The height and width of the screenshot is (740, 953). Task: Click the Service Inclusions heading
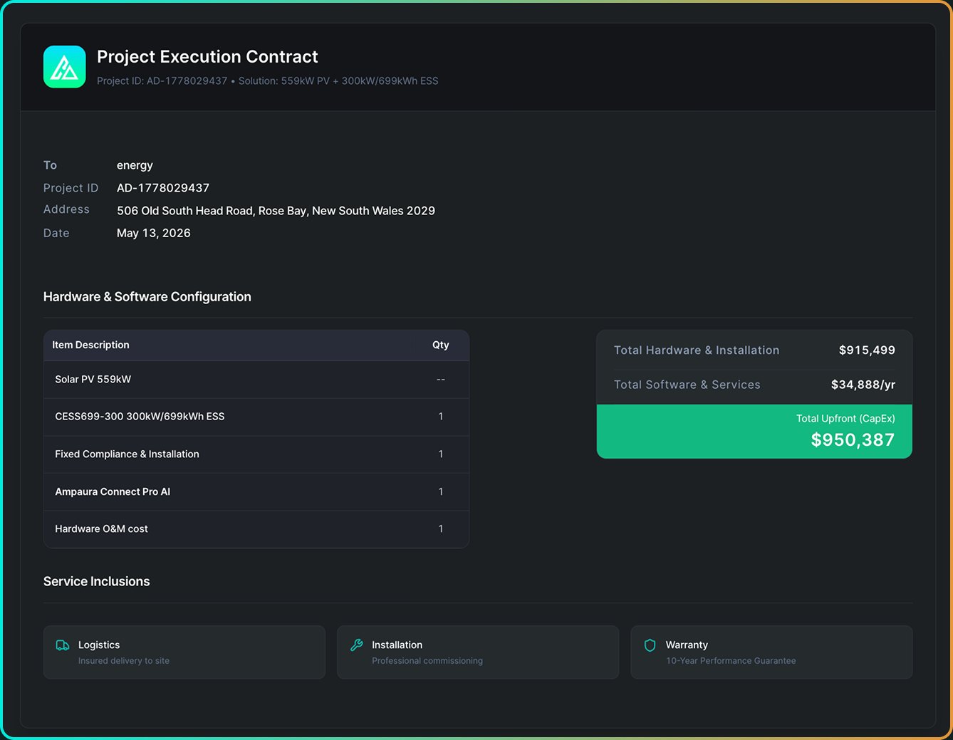[x=97, y=582]
